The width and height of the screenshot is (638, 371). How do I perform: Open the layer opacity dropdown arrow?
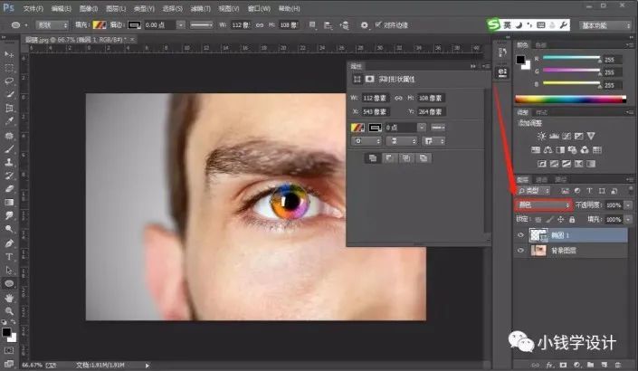tap(629, 205)
